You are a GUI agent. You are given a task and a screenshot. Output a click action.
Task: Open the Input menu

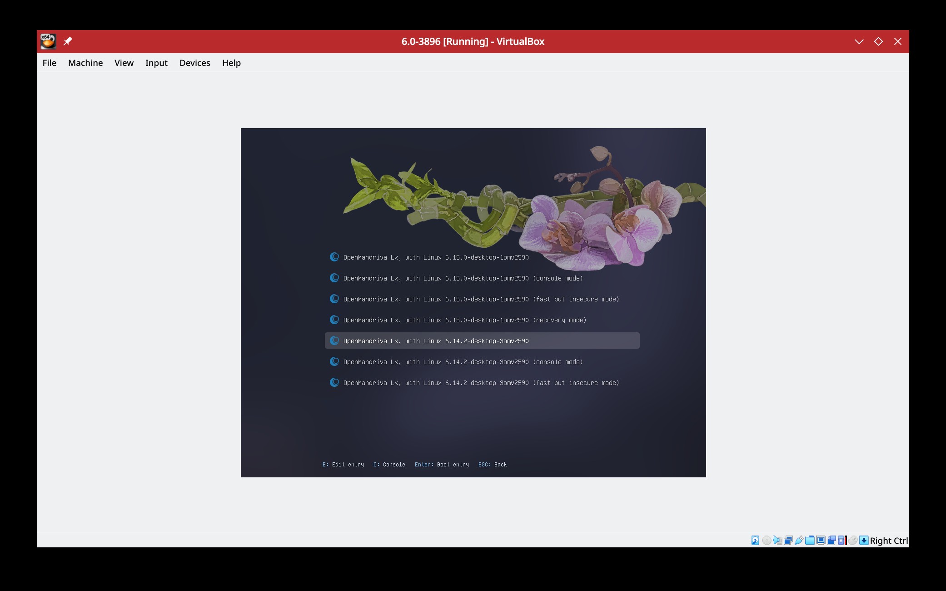point(156,63)
